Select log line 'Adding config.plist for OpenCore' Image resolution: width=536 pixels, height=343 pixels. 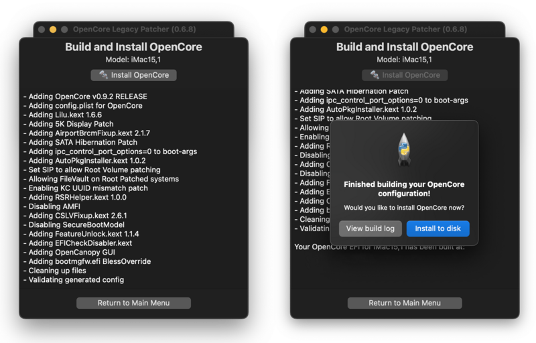click(x=83, y=106)
